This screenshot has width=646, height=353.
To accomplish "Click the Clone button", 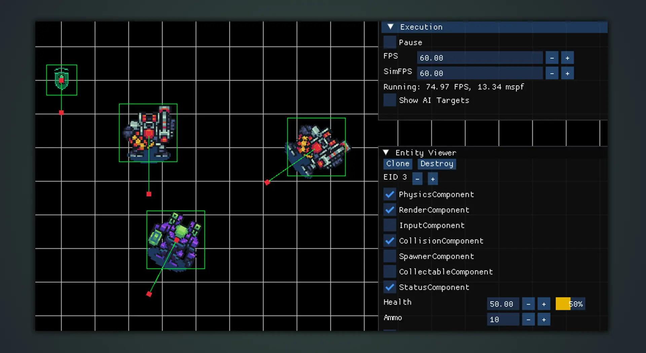I will click(398, 164).
